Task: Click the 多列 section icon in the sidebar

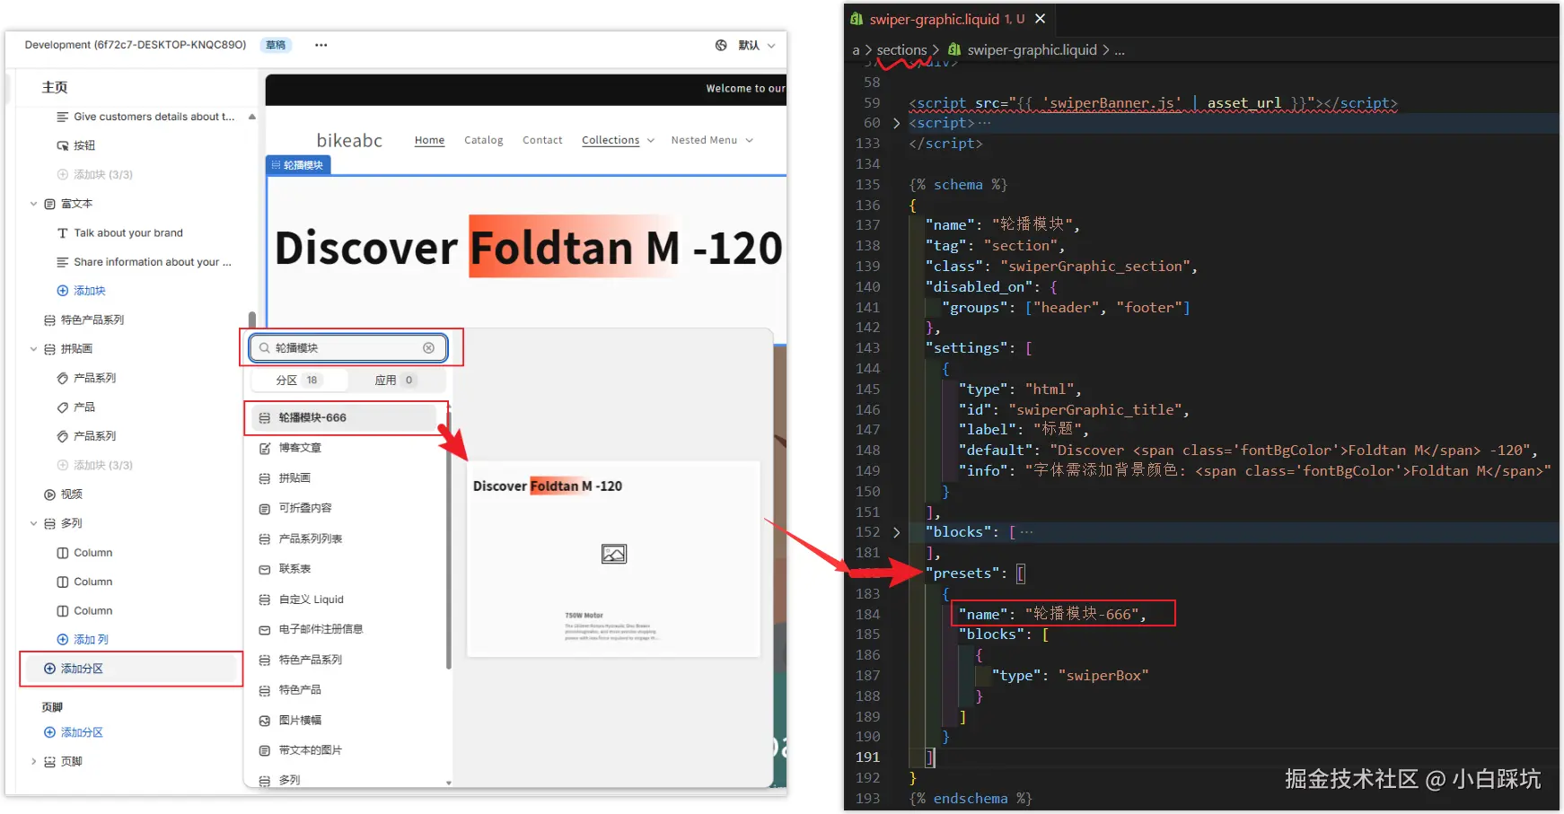Action: coord(49,523)
